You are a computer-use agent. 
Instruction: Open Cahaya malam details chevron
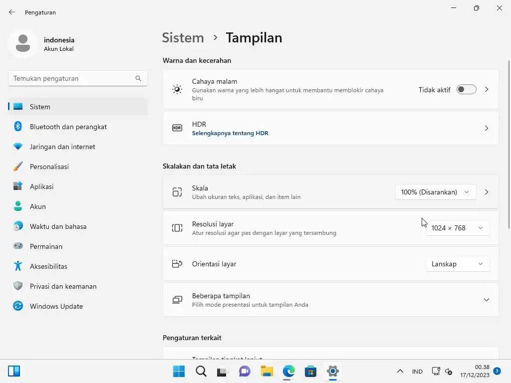tap(486, 89)
